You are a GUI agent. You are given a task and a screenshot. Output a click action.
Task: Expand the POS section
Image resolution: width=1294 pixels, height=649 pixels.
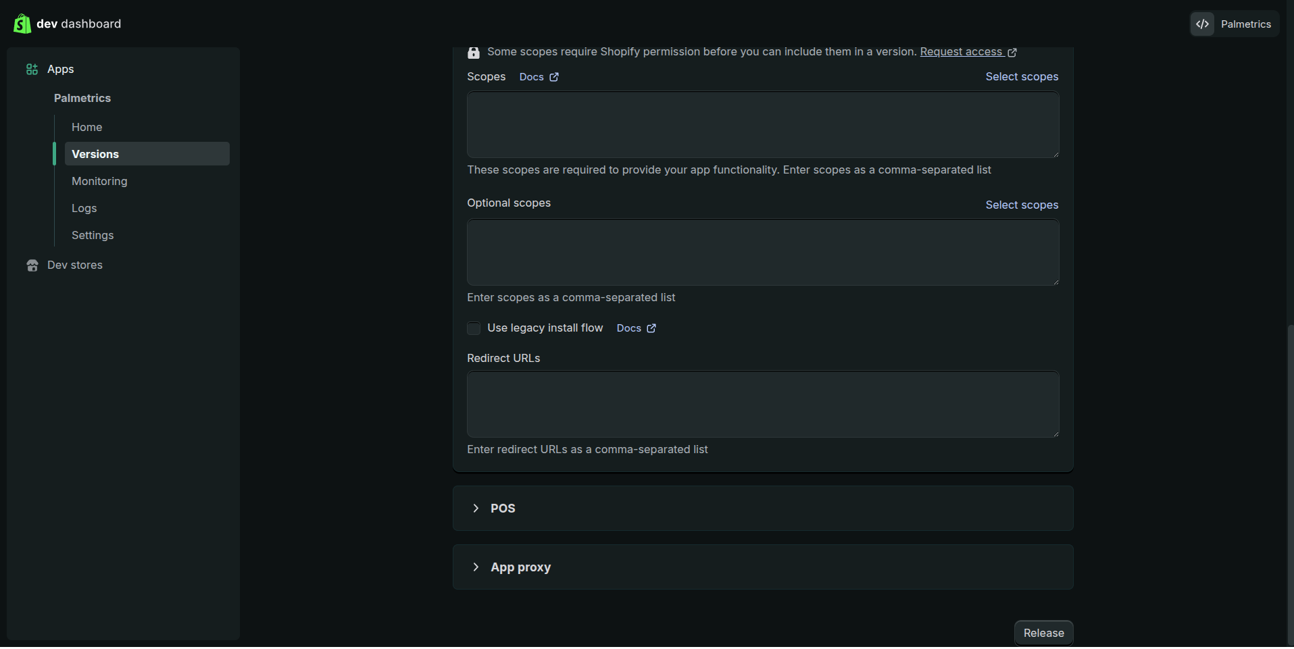pos(476,508)
